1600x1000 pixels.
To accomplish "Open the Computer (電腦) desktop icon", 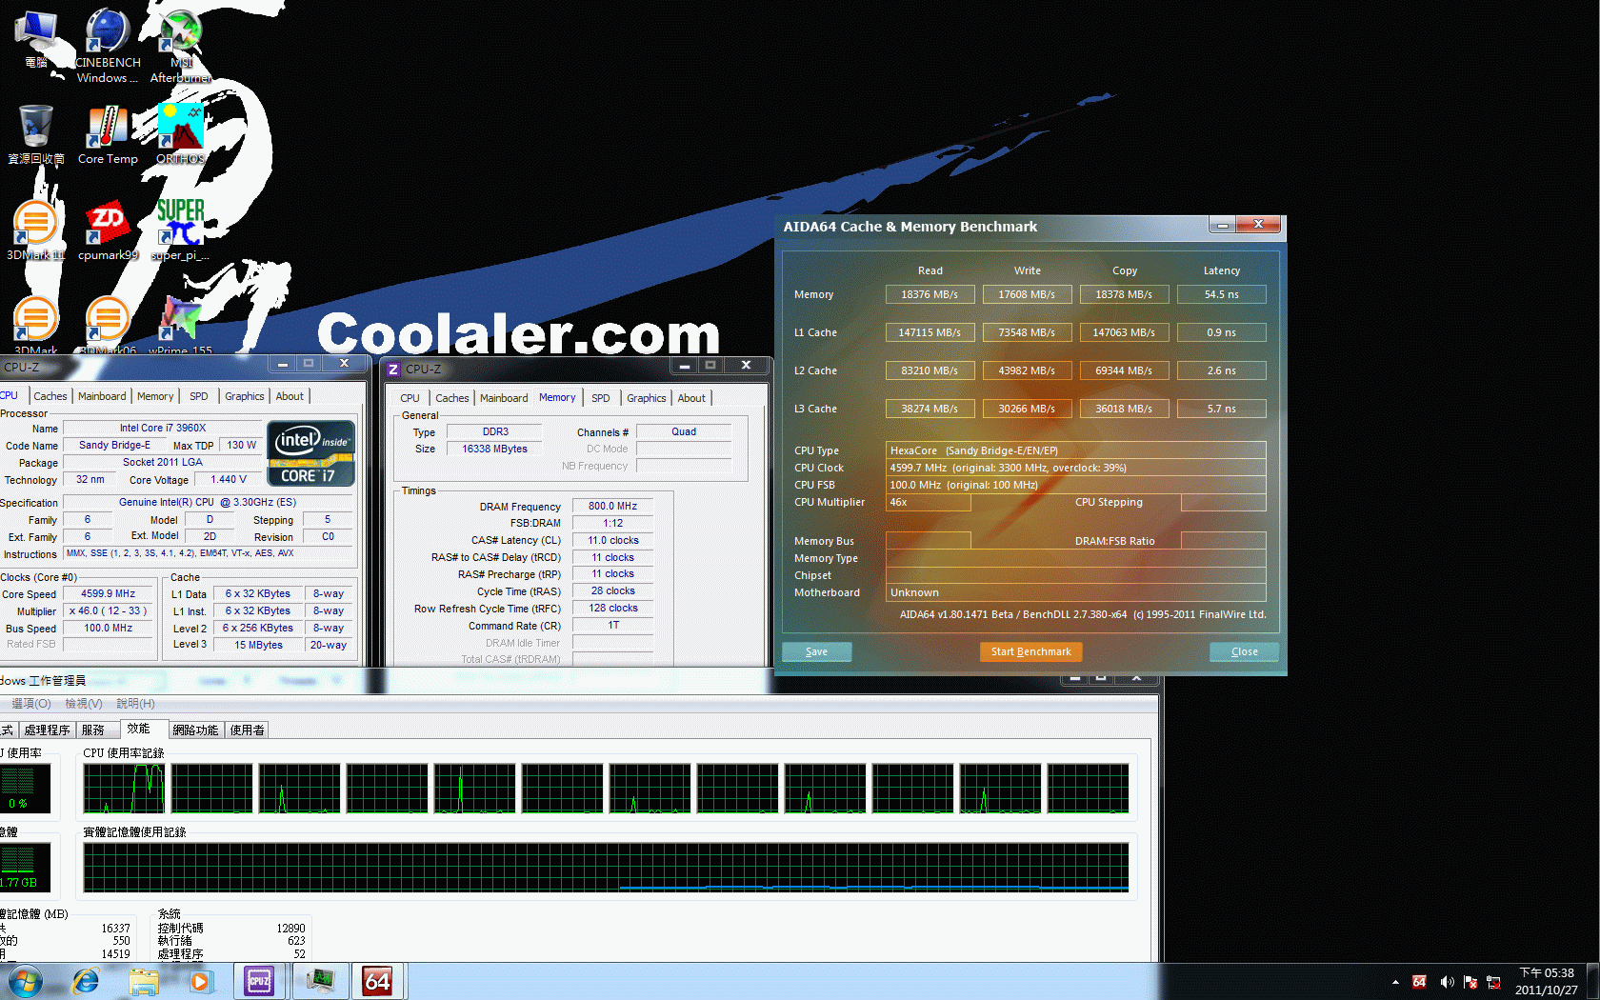I will [x=36, y=39].
